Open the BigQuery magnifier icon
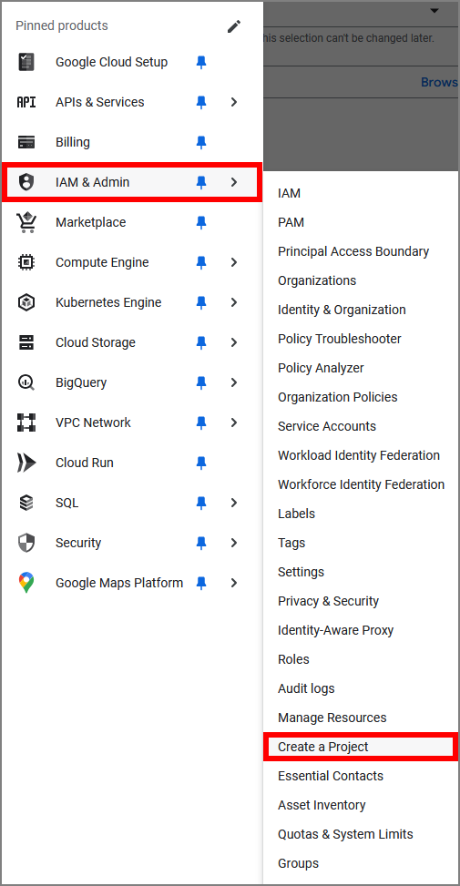The height and width of the screenshot is (886, 460). (26, 382)
